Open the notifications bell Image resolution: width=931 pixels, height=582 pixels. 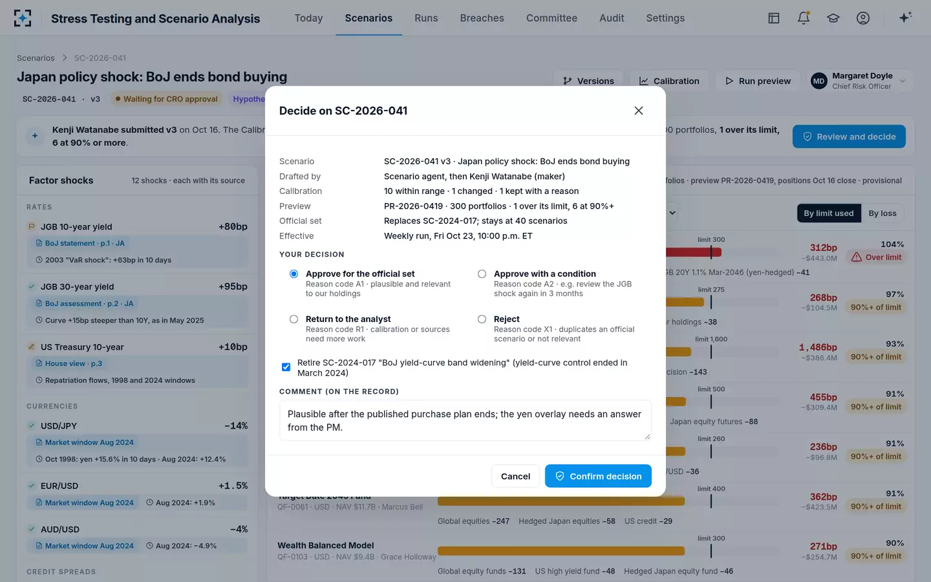click(804, 18)
